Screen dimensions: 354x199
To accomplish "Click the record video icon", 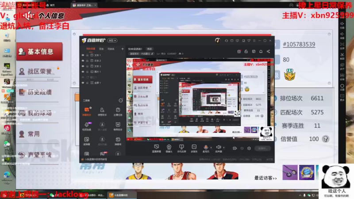I will pos(235,148).
